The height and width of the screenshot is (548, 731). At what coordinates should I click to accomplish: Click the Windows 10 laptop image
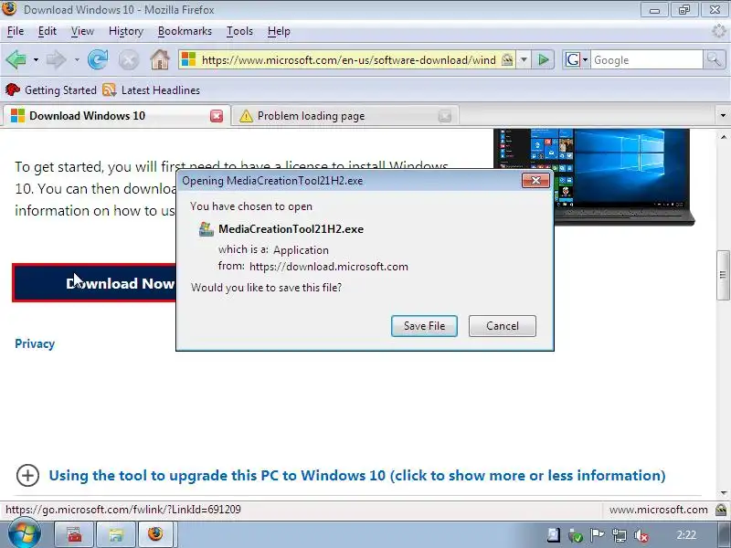click(x=594, y=177)
